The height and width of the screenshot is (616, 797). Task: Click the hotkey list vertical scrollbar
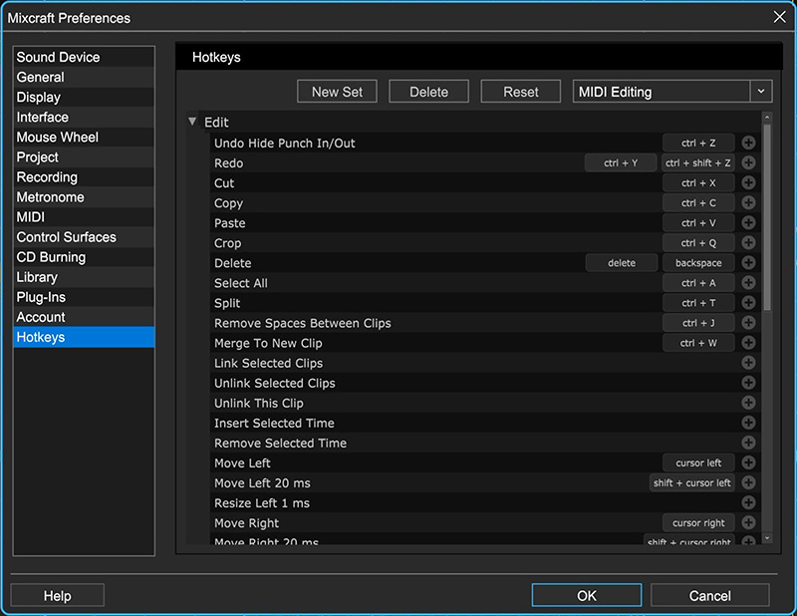tap(766, 219)
